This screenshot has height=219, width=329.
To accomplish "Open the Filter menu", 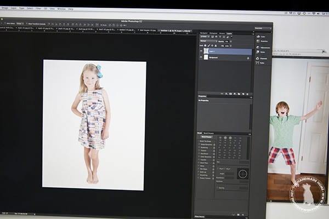I will coord(38,8).
